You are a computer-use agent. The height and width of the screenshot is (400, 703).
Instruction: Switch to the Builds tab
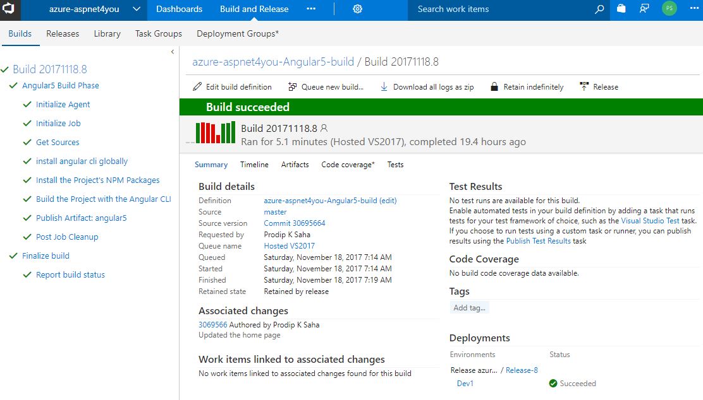pyautogui.click(x=20, y=33)
